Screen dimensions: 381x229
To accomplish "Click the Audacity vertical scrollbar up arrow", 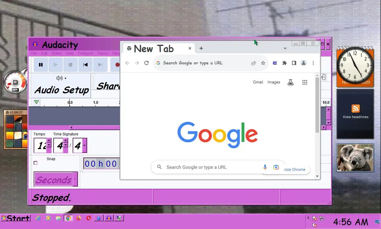I will tap(328, 109).
